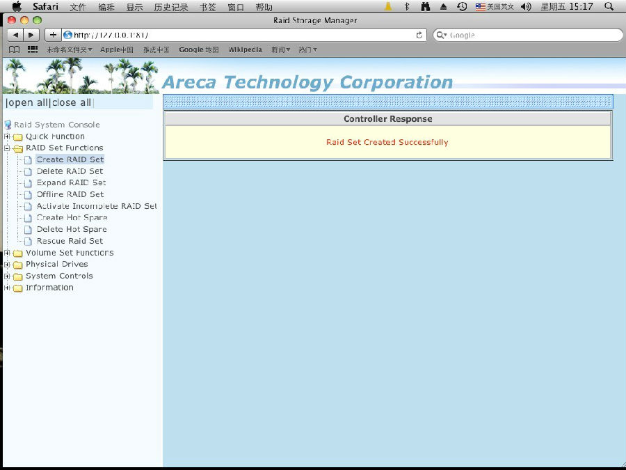626x470 pixels.
Task: Select Raid System Console root node
Action: coord(57,125)
